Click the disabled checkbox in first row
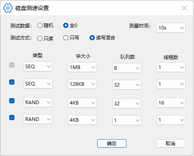The width and height of the screenshot is (194, 156). (12, 65)
